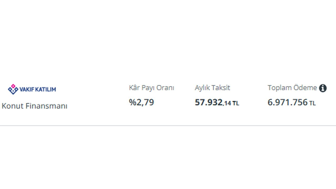Click the Vakıf Katılım diamond emblem
The width and height of the screenshot is (336, 189).
tap(13, 89)
